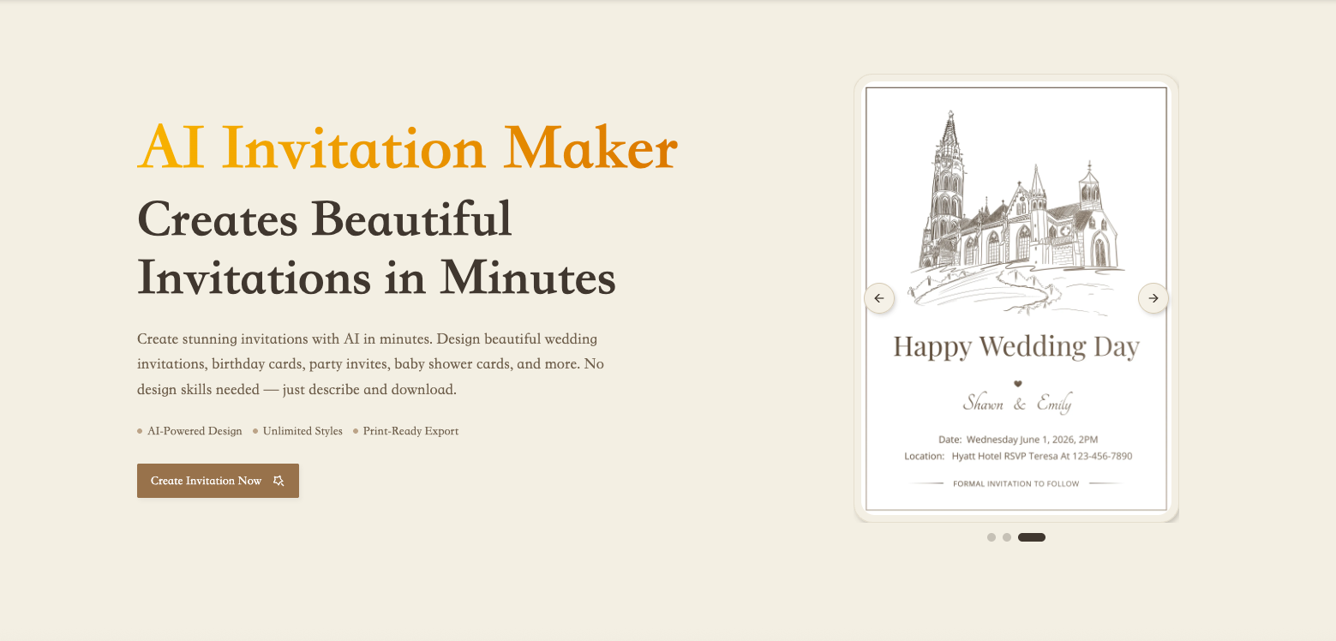This screenshot has width=1336, height=641.
Task: Click the AI-Powered Design feature label
Action: (195, 431)
